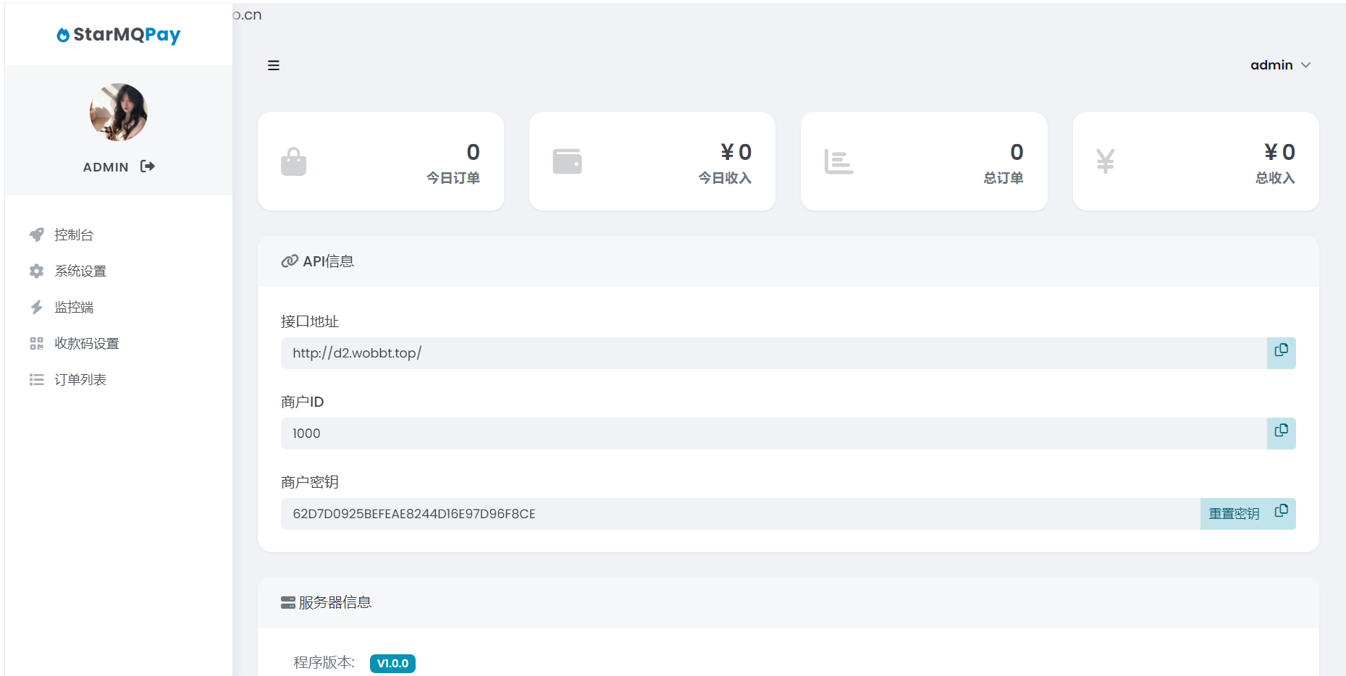Viewport: 1346px width, 676px height.
Task: Click the StarMQPay logo
Action: [x=119, y=35]
